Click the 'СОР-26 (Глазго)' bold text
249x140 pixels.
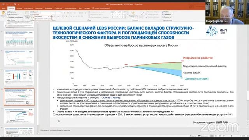point(111,98)
